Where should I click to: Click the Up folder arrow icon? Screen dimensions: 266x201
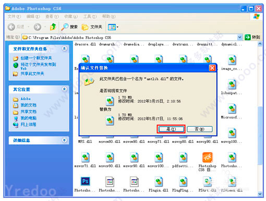click(x=53, y=27)
